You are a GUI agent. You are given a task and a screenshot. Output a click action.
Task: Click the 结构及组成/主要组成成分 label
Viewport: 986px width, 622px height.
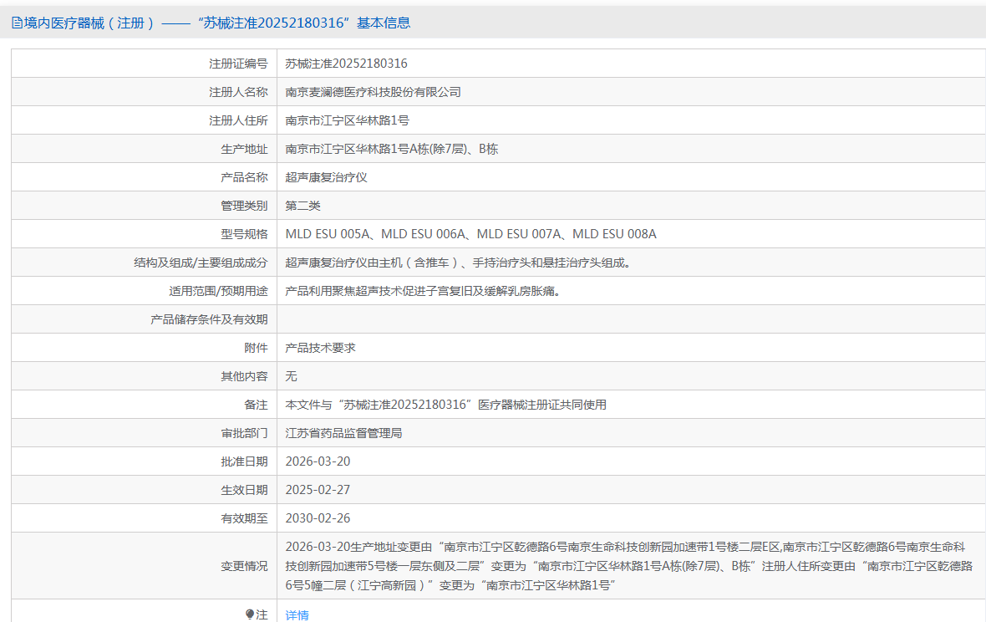click(201, 263)
